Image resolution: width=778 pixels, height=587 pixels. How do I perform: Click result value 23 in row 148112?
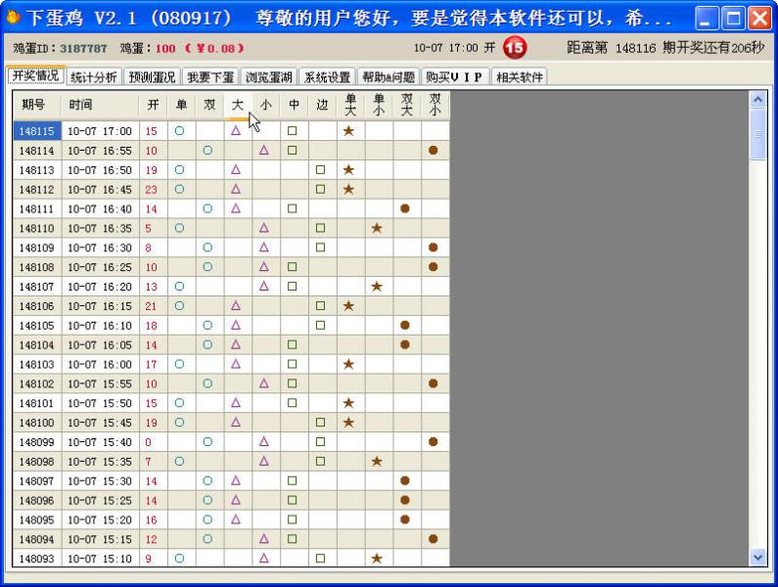click(151, 190)
